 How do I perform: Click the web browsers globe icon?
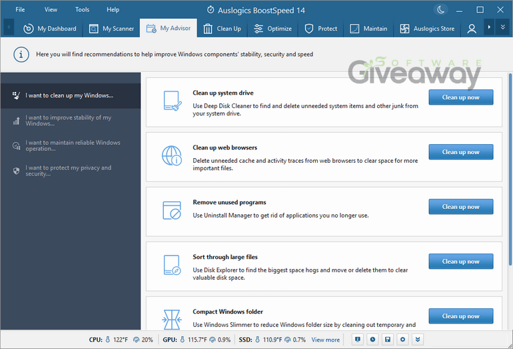(x=172, y=155)
